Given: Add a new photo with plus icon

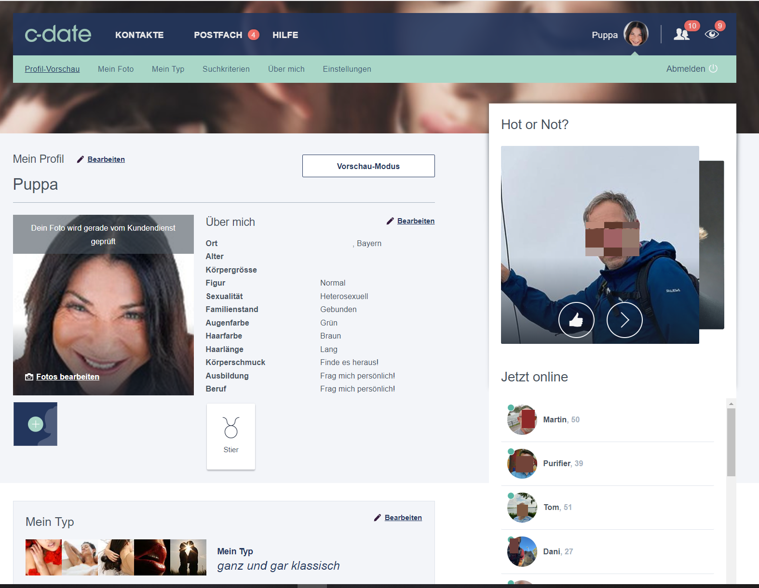Looking at the screenshot, I should point(35,424).
